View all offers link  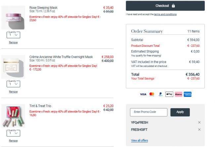140,140
